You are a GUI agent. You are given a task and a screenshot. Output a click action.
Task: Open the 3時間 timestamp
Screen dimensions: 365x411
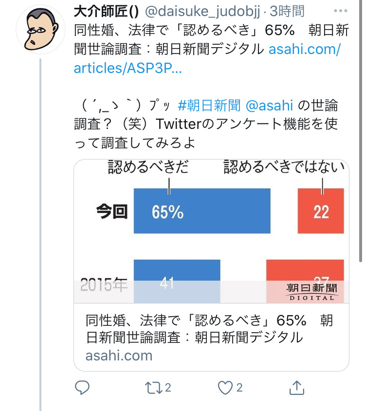(287, 11)
